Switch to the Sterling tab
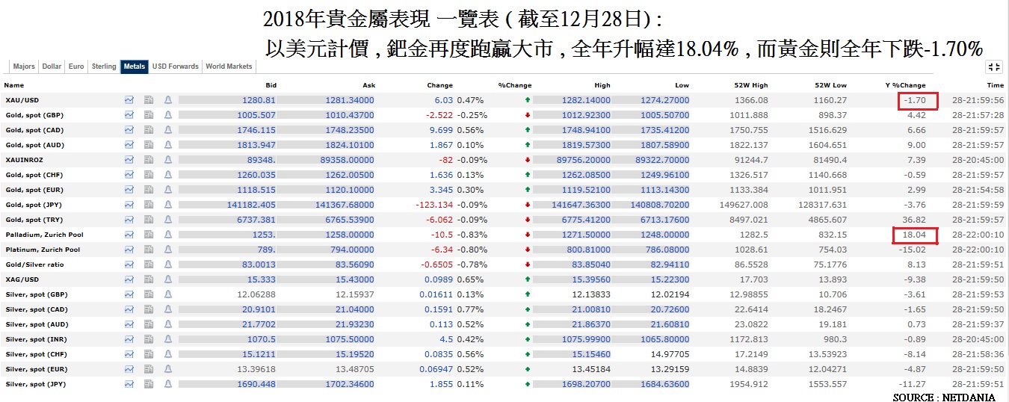This screenshot has height=402, width=1009. (x=104, y=67)
